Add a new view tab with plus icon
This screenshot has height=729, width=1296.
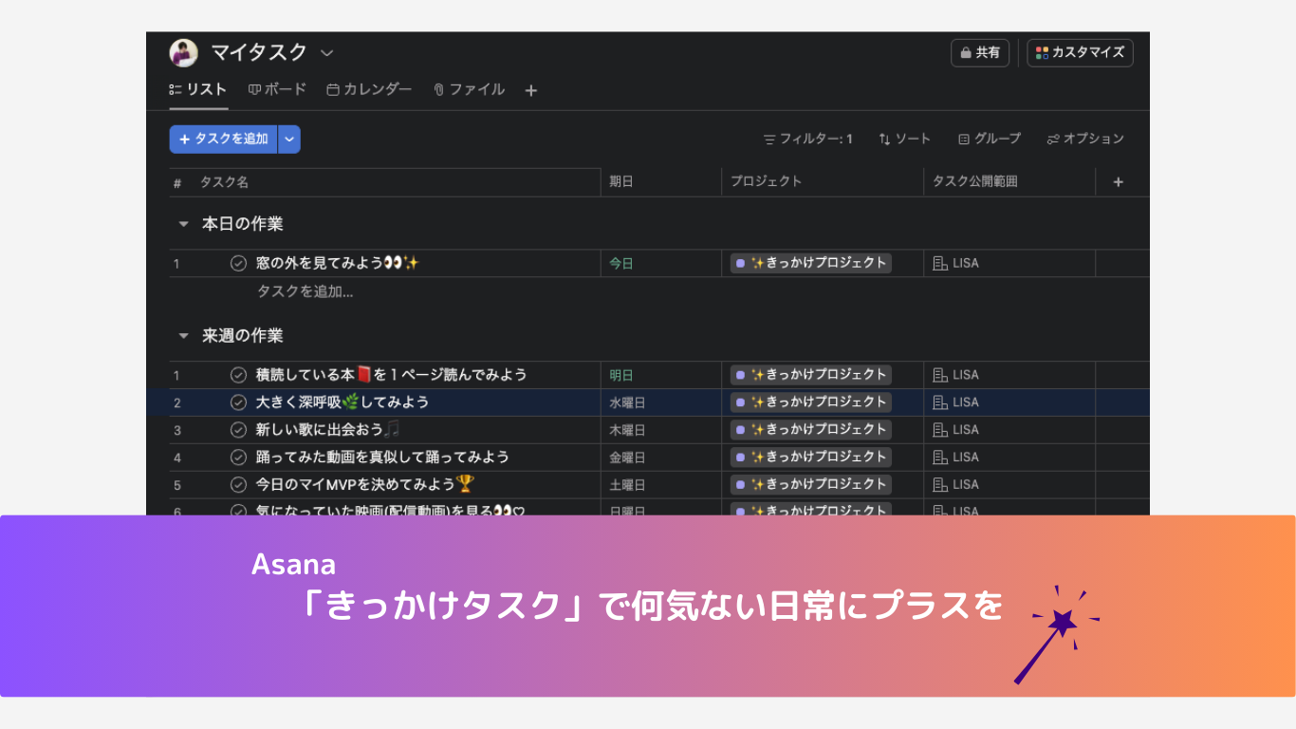point(531,90)
